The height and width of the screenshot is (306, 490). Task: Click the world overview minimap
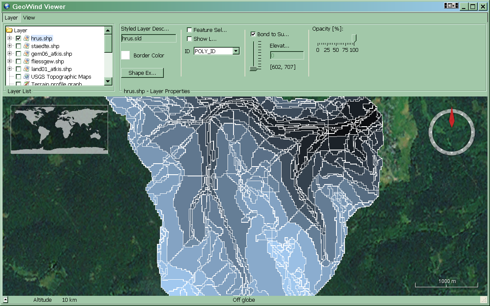click(x=59, y=129)
